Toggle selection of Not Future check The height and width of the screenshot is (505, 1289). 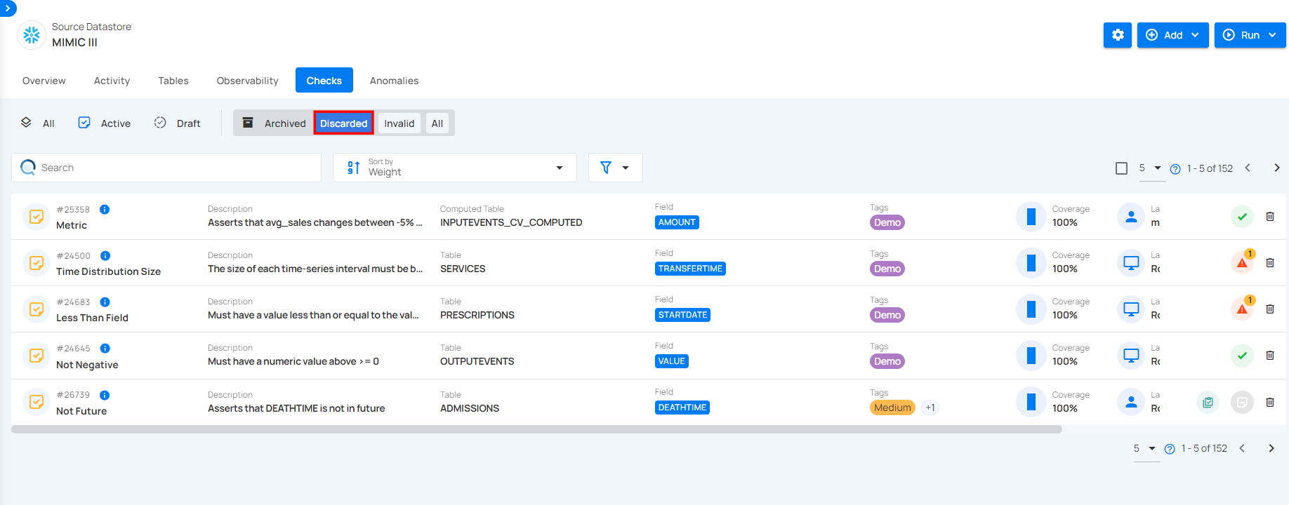point(37,403)
